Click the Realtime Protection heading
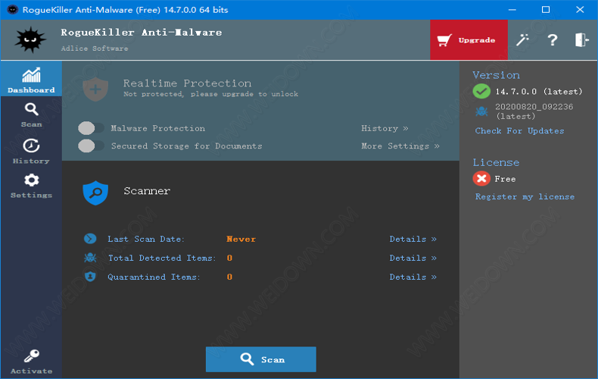Screen dimensions: 598x379 (x=187, y=83)
